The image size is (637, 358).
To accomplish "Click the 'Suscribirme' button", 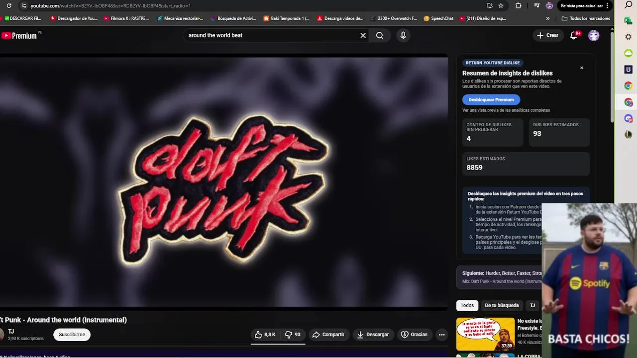I will pyautogui.click(x=72, y=335).
